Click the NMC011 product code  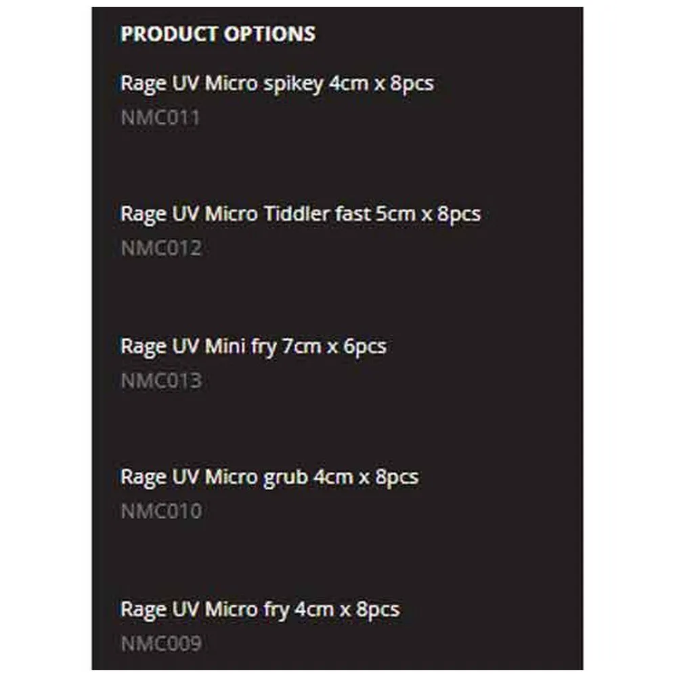[x=160, y=118]
